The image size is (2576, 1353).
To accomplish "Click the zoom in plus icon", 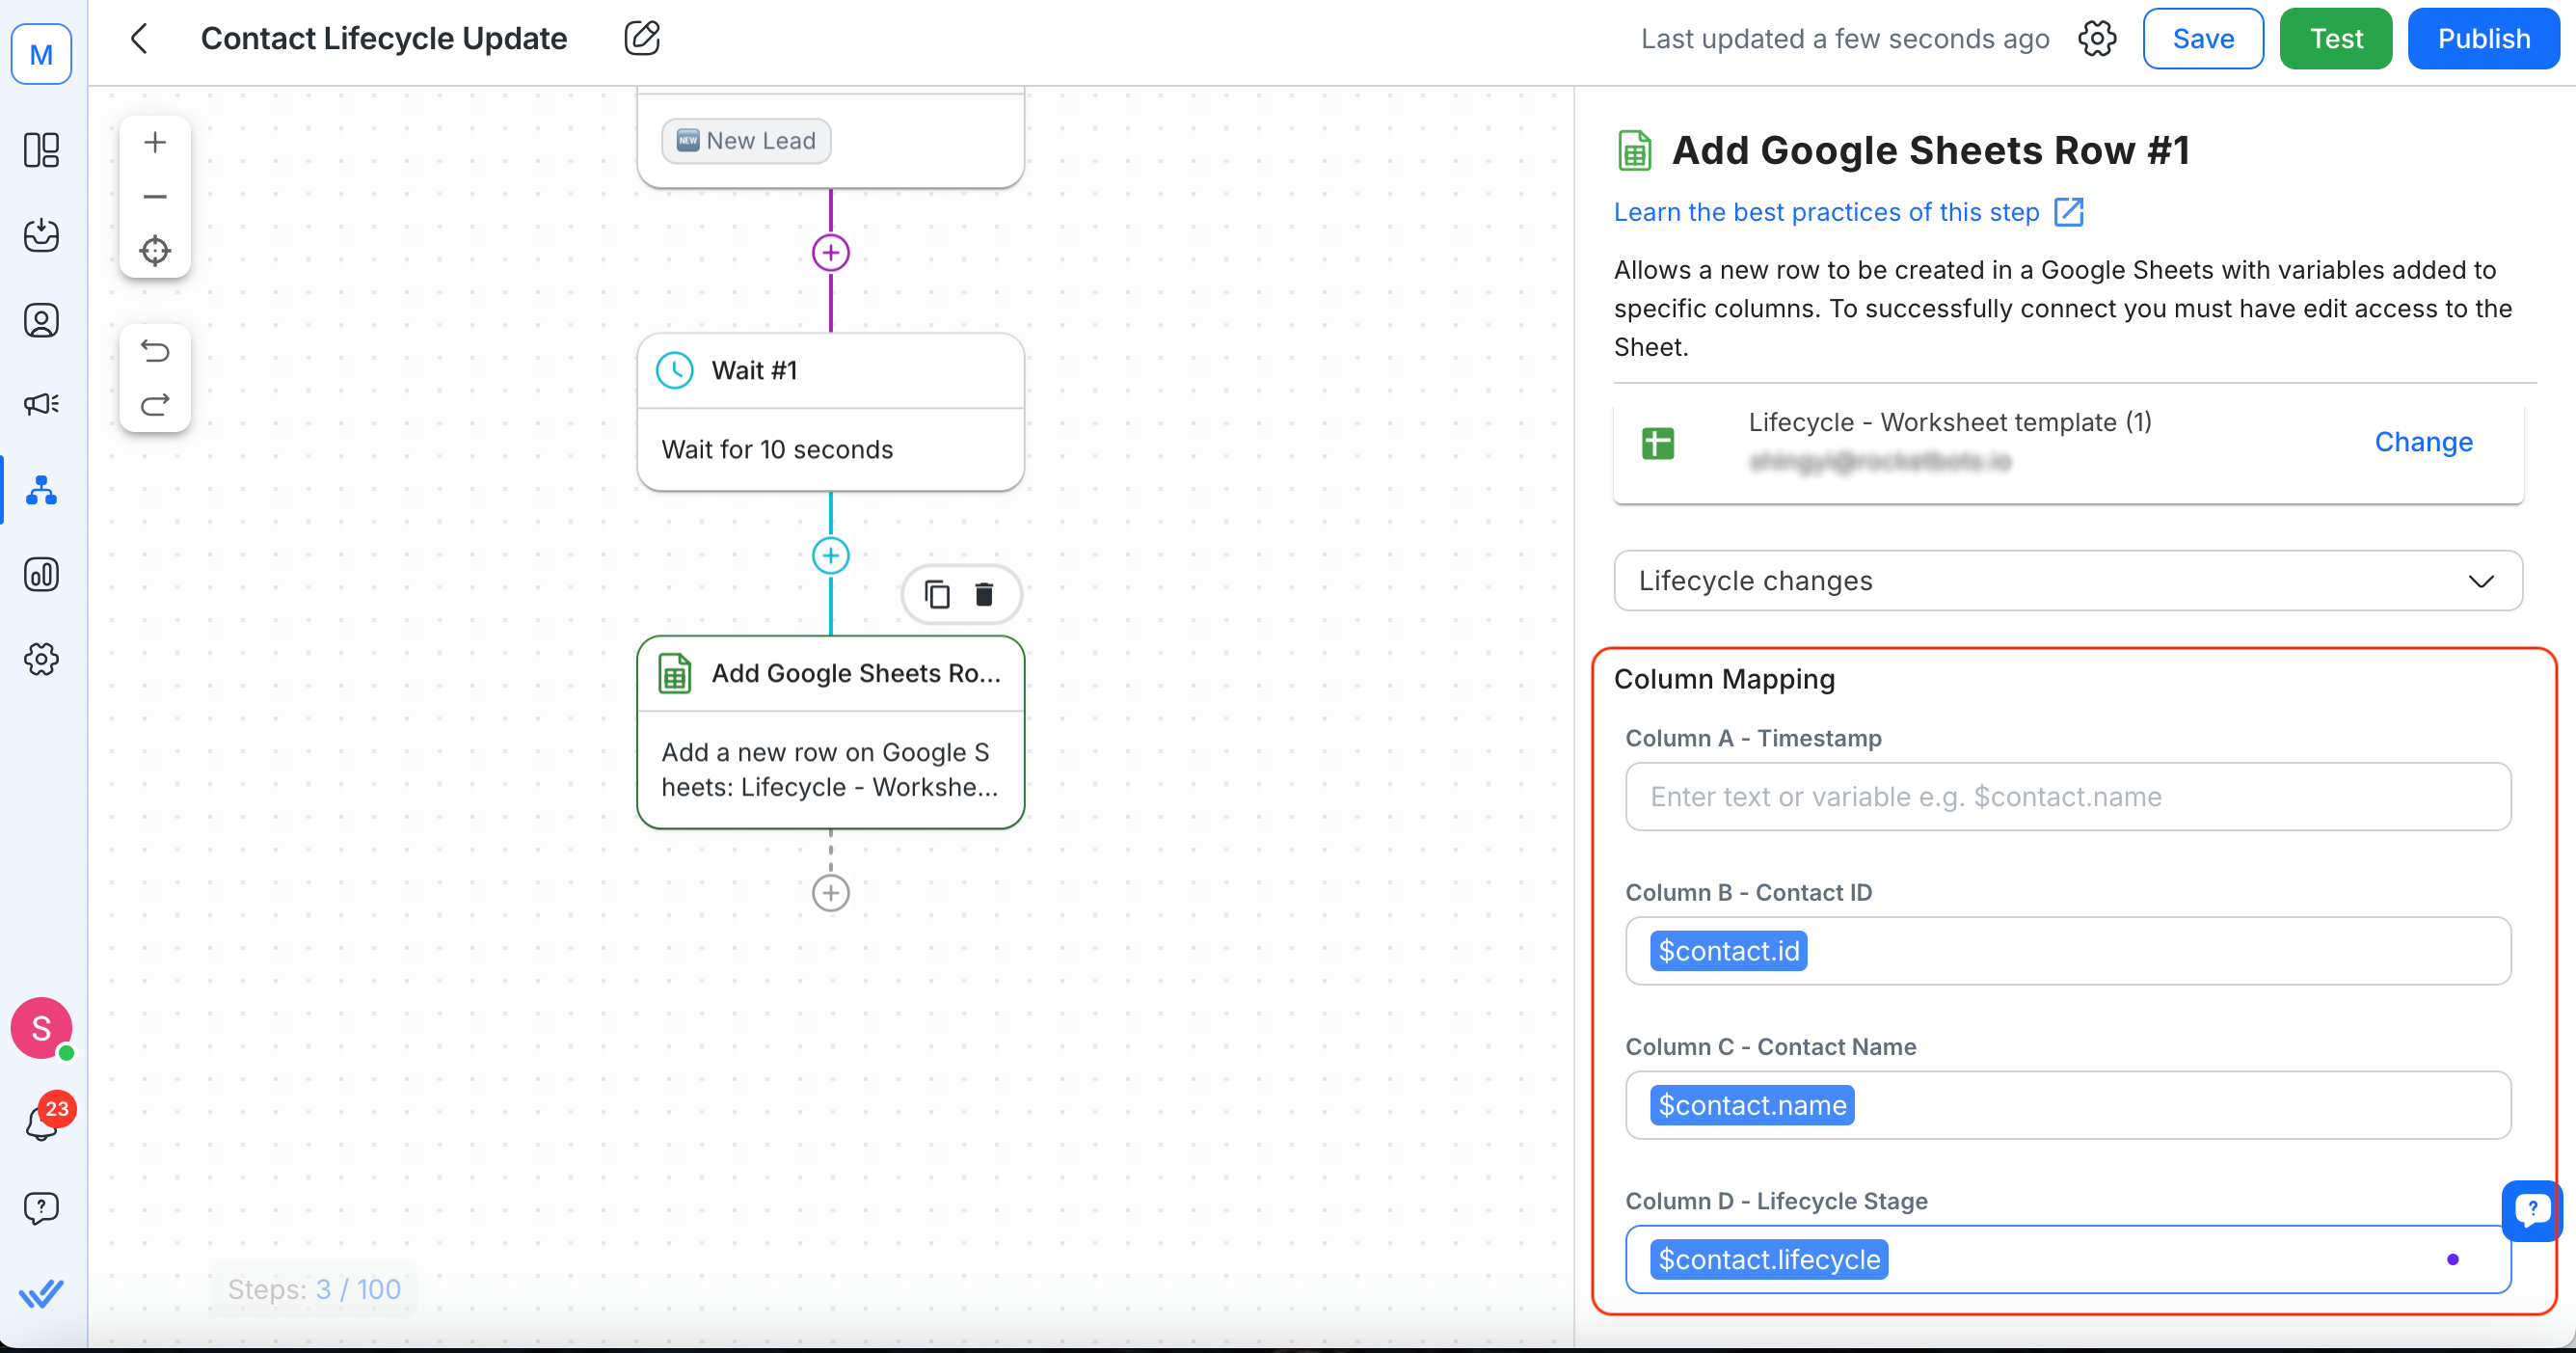I will [x=155, y=143].
